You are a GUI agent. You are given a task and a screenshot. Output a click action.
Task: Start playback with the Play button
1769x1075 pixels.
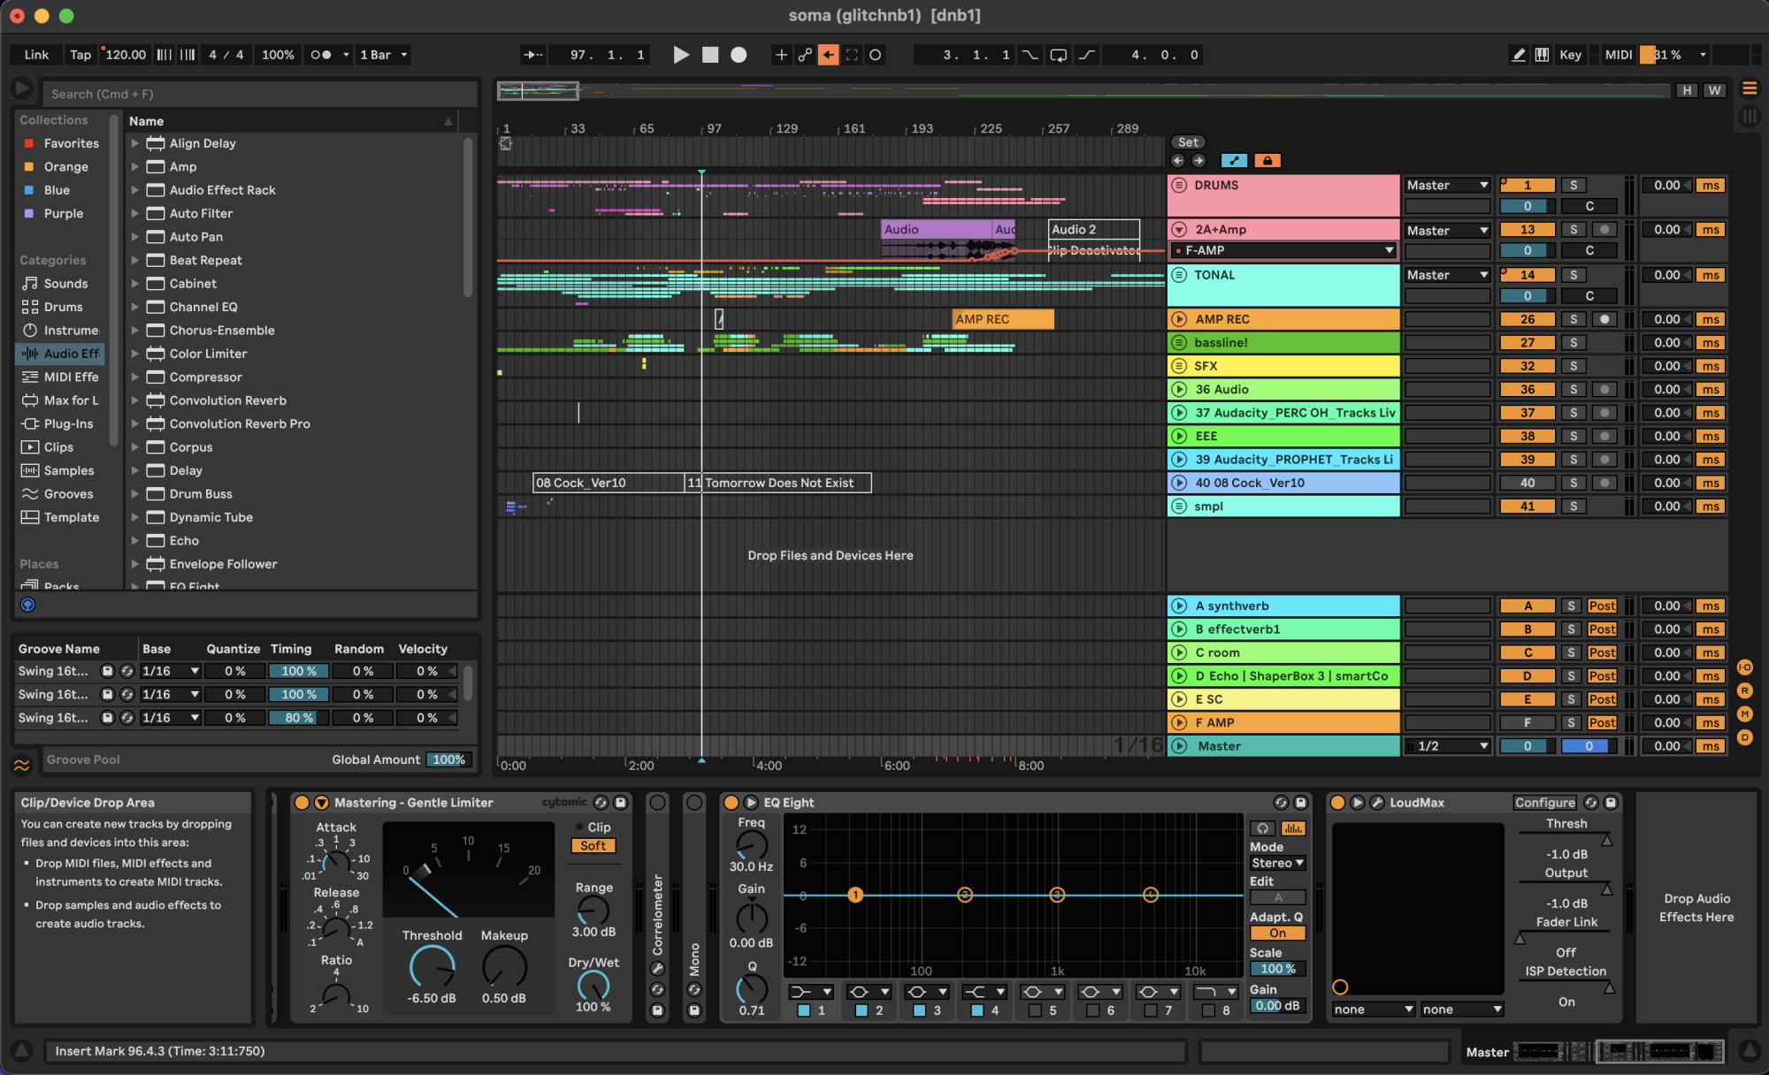pos(680,55)
